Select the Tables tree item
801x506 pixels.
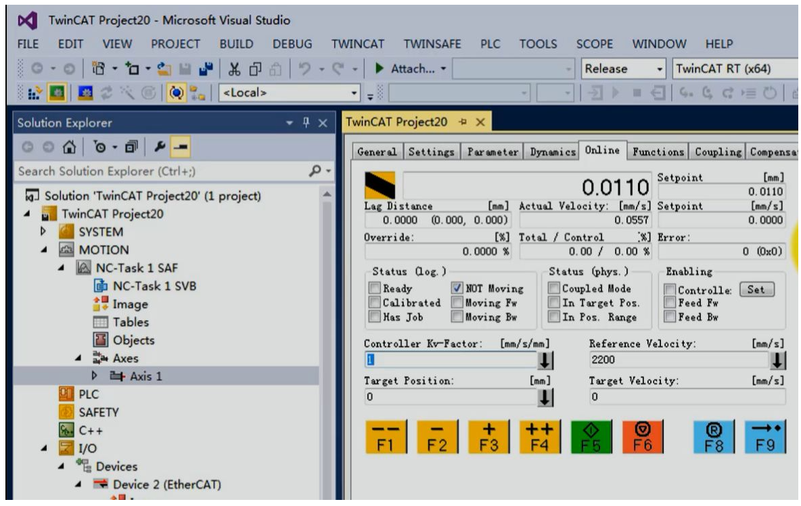click(131, 322)
